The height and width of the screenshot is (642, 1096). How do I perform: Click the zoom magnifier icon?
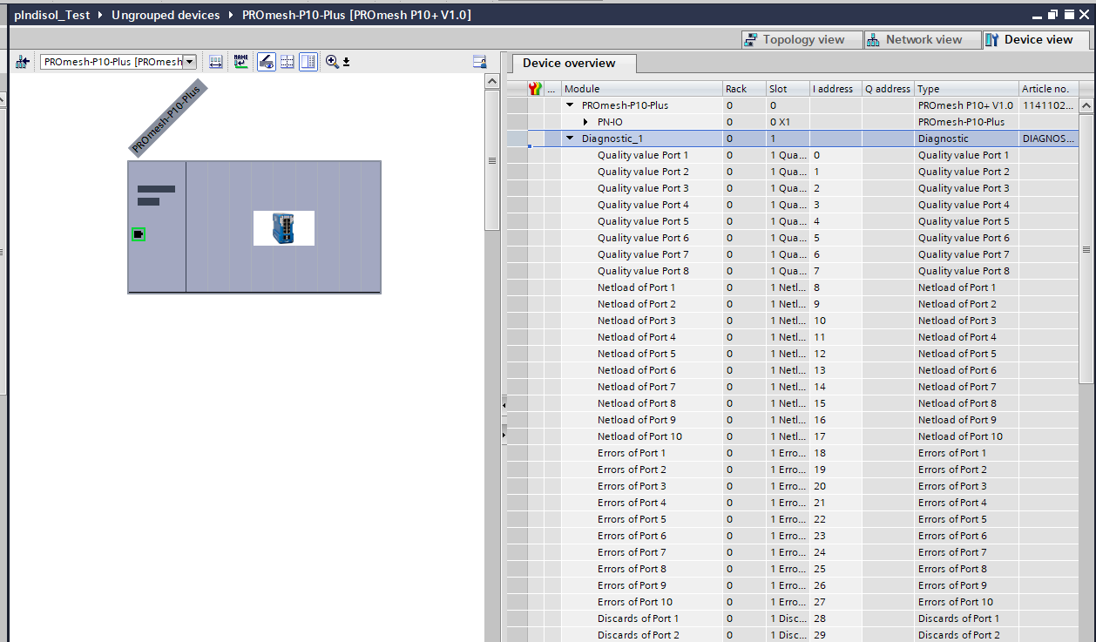[332, 62]
